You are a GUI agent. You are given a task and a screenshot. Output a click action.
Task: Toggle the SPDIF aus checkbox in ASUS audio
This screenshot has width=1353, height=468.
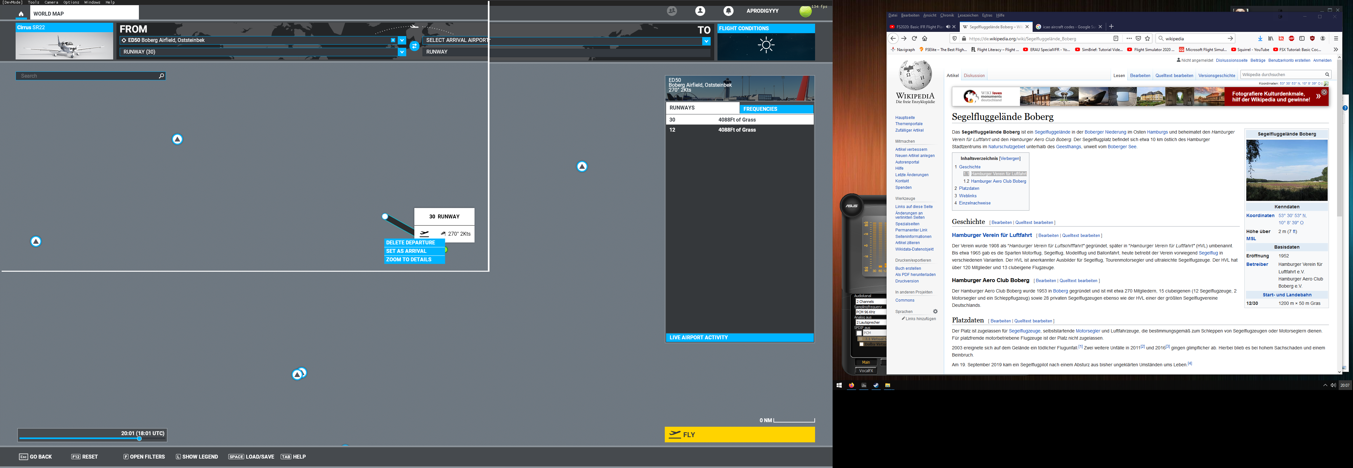[859, 333]
